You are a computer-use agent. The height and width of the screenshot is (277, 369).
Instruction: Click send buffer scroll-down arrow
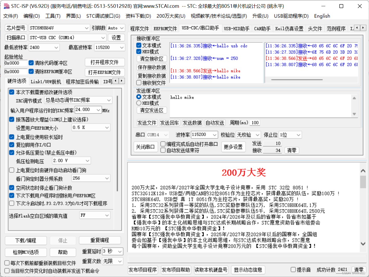(x=354, y=114)
